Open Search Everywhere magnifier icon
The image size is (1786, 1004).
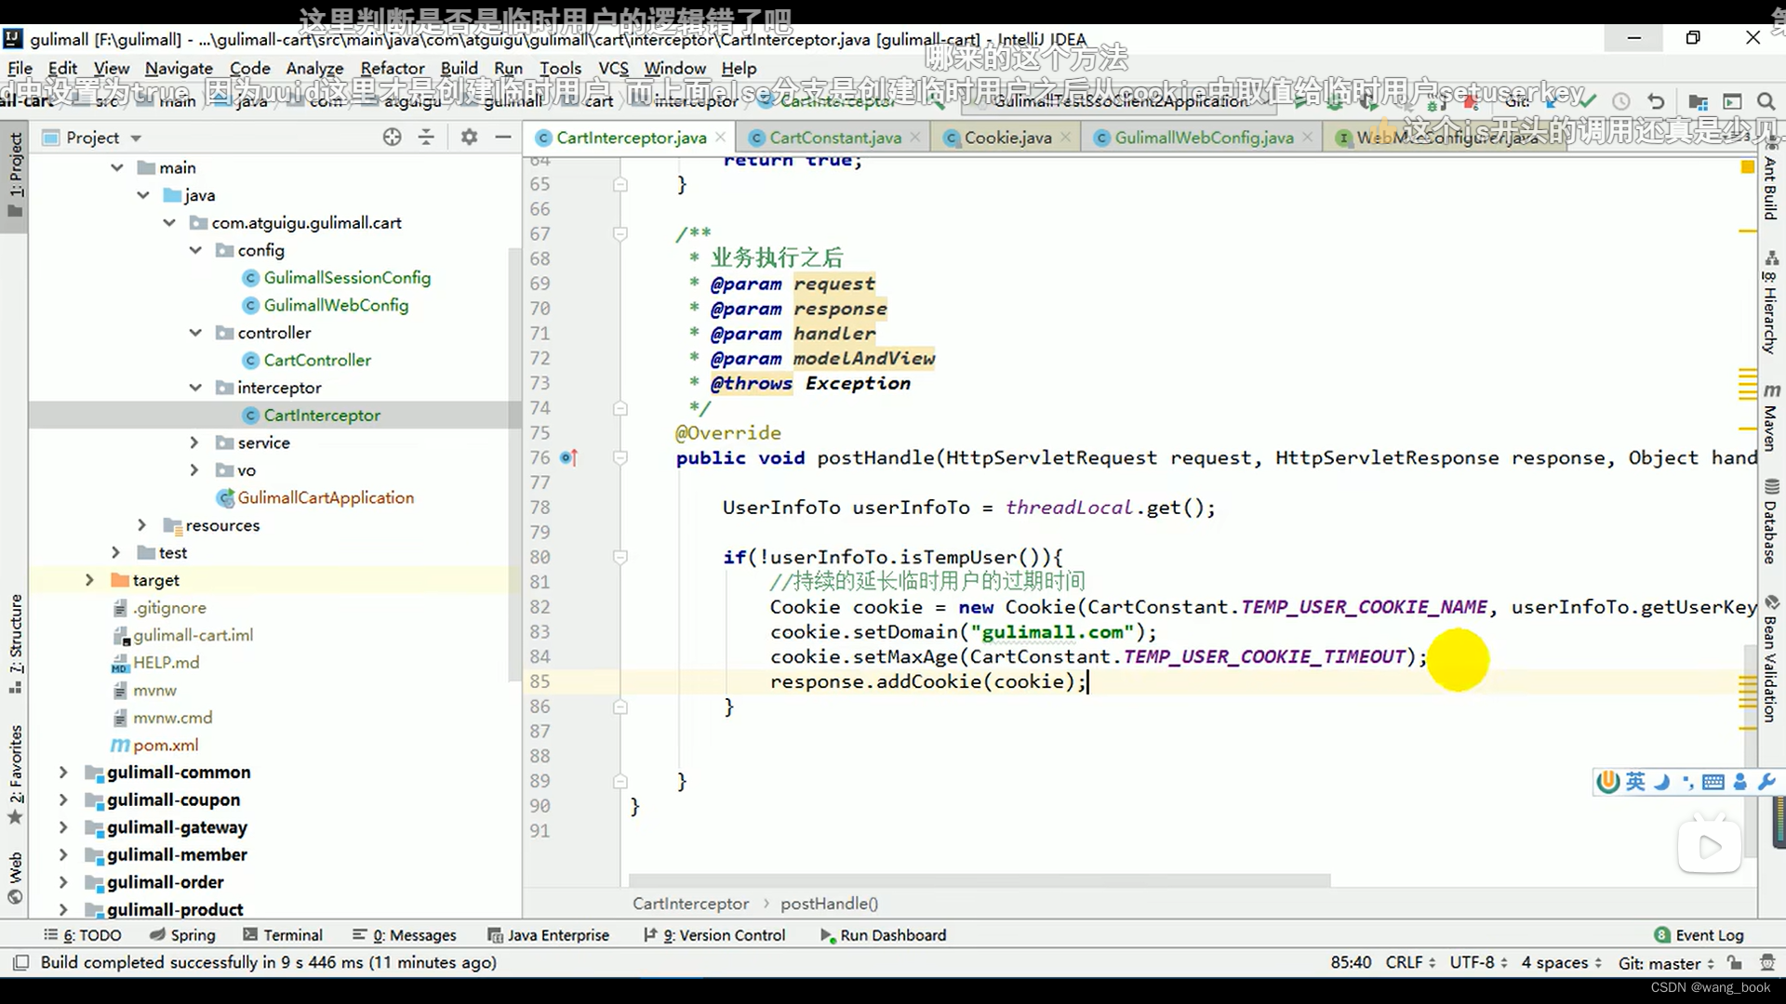[1766, 101]
